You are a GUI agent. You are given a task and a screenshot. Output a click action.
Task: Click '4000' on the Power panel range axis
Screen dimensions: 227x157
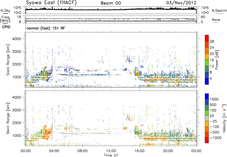(16, 39)
